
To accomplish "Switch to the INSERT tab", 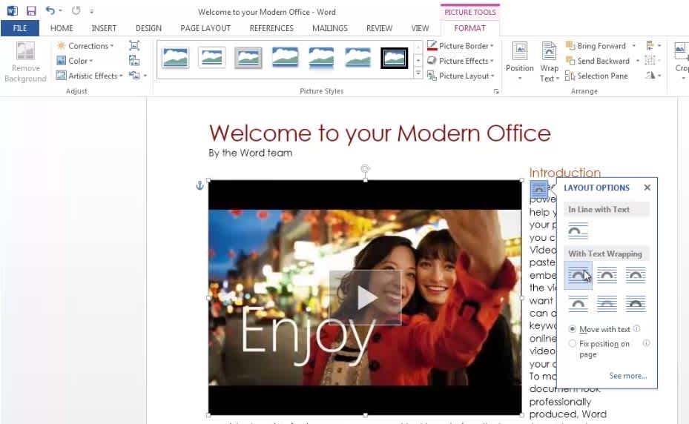I will point(104,28).
